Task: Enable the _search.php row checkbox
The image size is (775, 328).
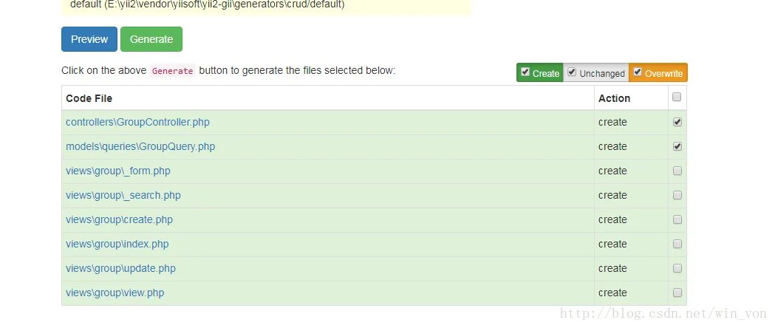Action: click(677, 195)
